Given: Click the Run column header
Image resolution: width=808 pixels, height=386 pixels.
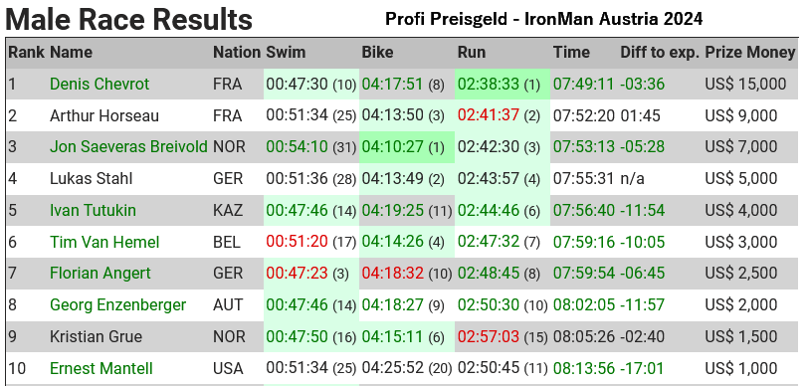Looking at the screenshot, I should (472, 53).
